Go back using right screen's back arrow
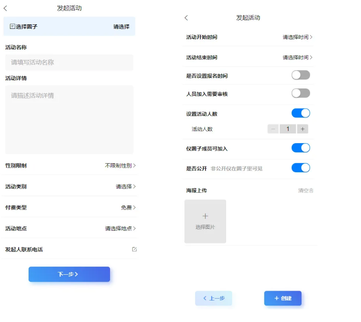361x322 pixels. tap(186, 18)
